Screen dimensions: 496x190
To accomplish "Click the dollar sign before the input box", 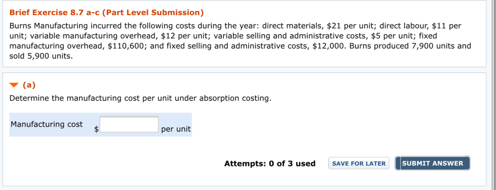I will coord(97,129).
